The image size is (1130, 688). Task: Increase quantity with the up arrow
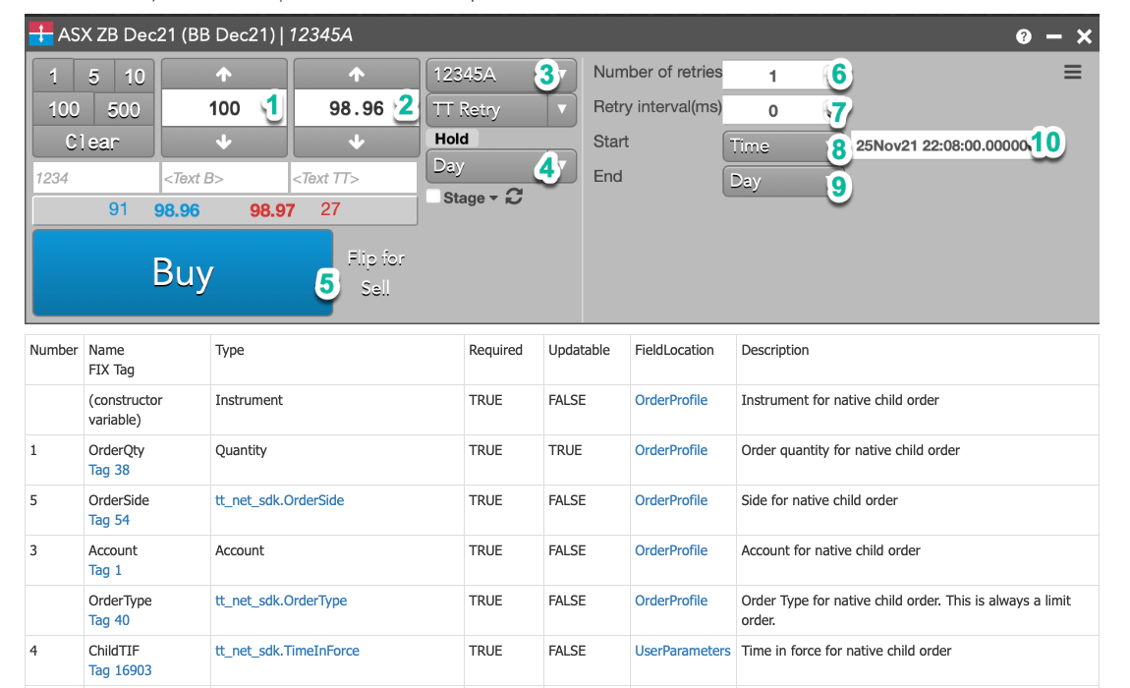(224, 75)
